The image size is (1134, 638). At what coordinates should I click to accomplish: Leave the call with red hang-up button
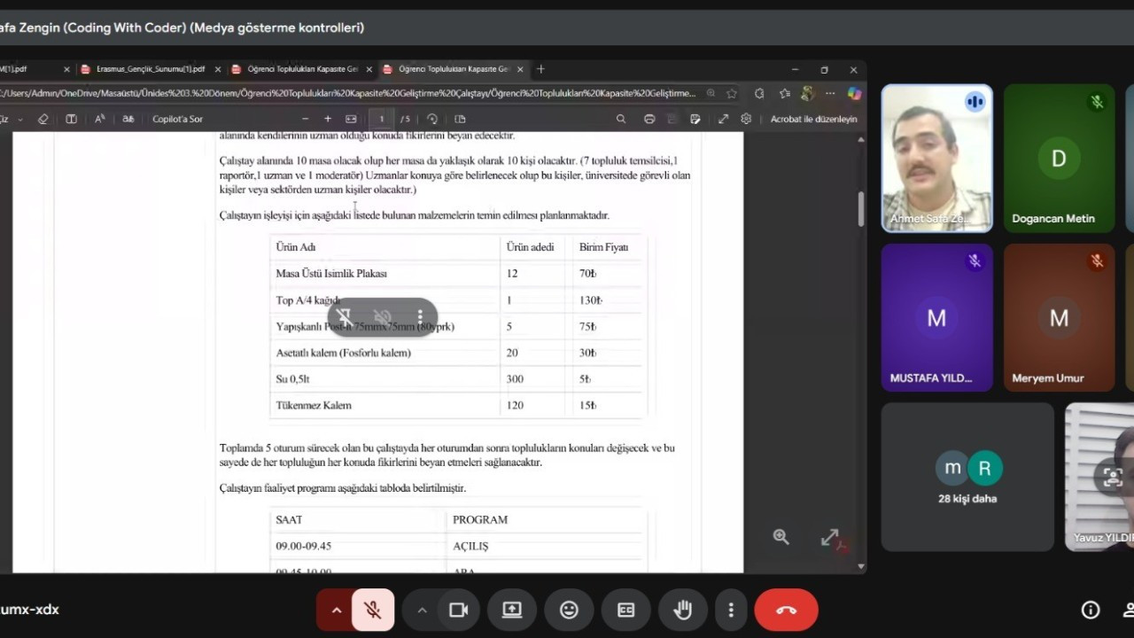(786, 610)
